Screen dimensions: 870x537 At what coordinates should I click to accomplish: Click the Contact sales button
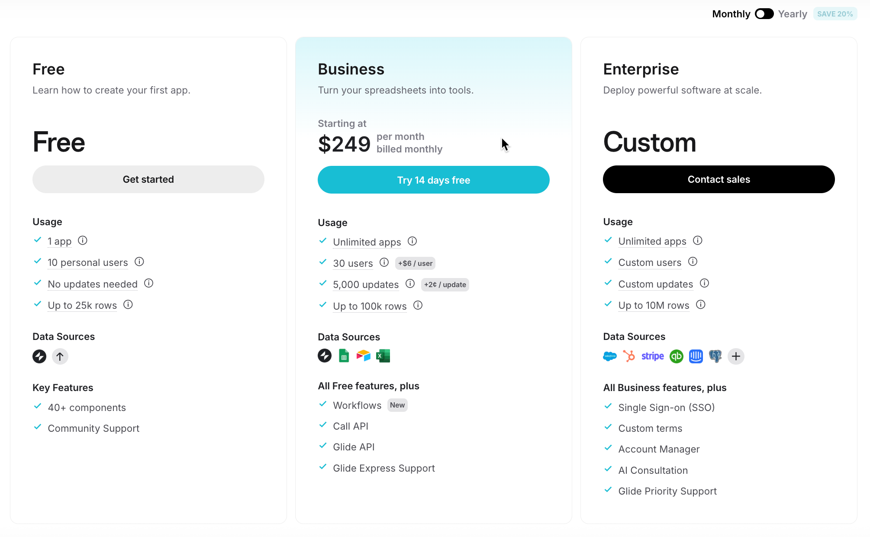point(719,179)
